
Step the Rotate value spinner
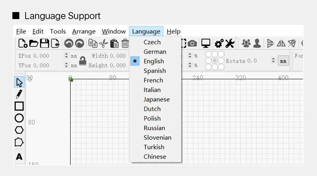(x=273, y=61)
